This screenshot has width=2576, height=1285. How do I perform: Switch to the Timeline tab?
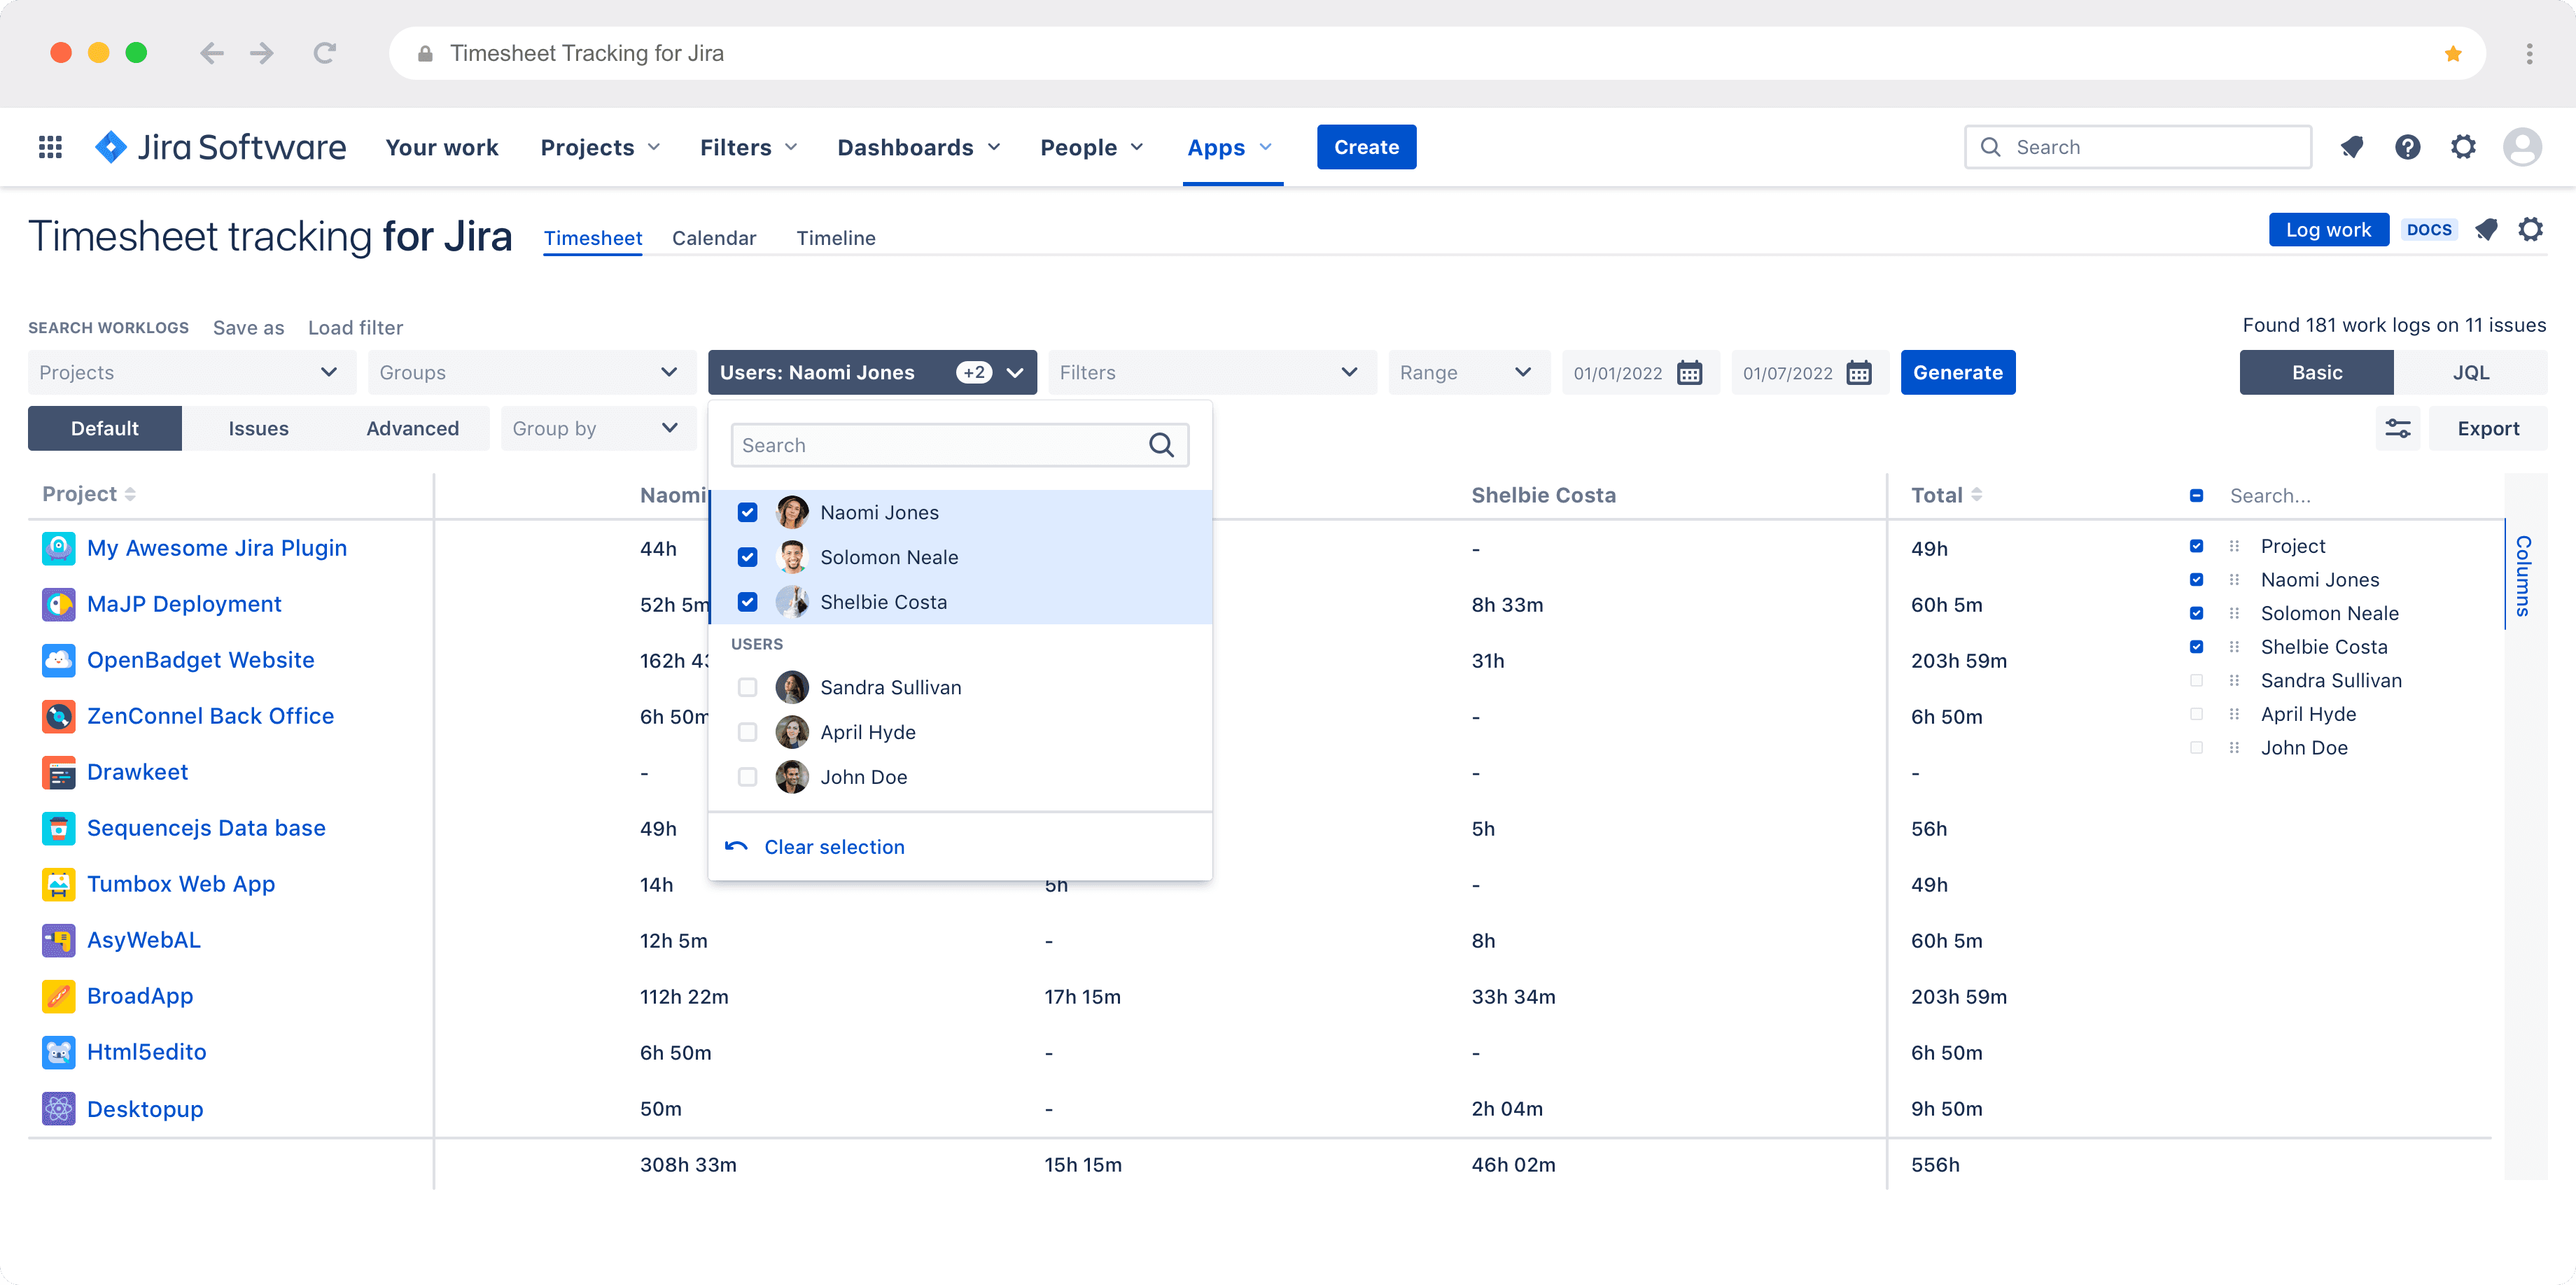click(x=835, y=238)
